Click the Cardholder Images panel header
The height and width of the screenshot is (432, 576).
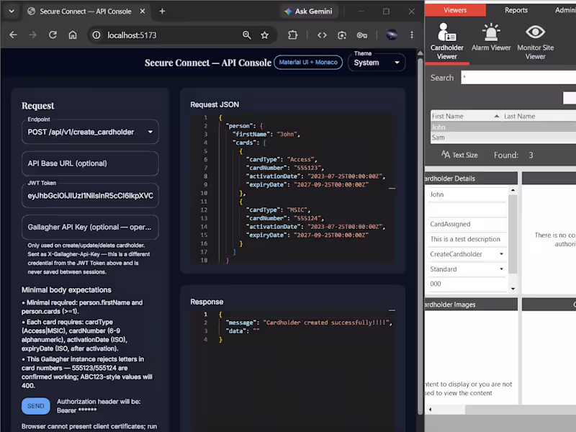coord(472,304)
